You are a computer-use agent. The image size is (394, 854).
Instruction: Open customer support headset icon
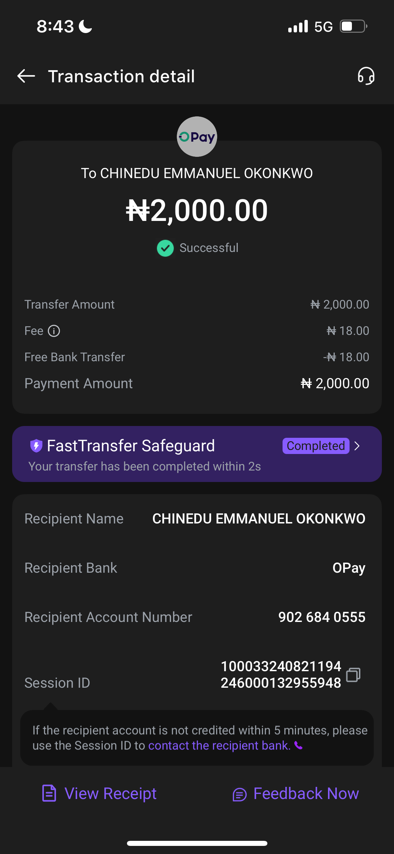click(366, 76)
